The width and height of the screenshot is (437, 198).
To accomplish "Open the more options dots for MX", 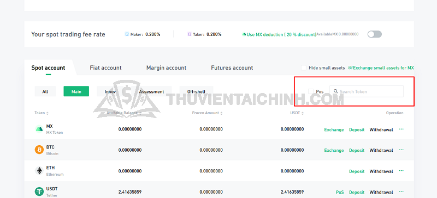I will (x=401, y=129).
